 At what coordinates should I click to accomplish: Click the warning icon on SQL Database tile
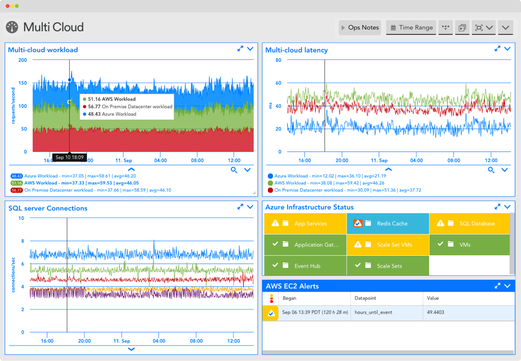click(440, 223)
